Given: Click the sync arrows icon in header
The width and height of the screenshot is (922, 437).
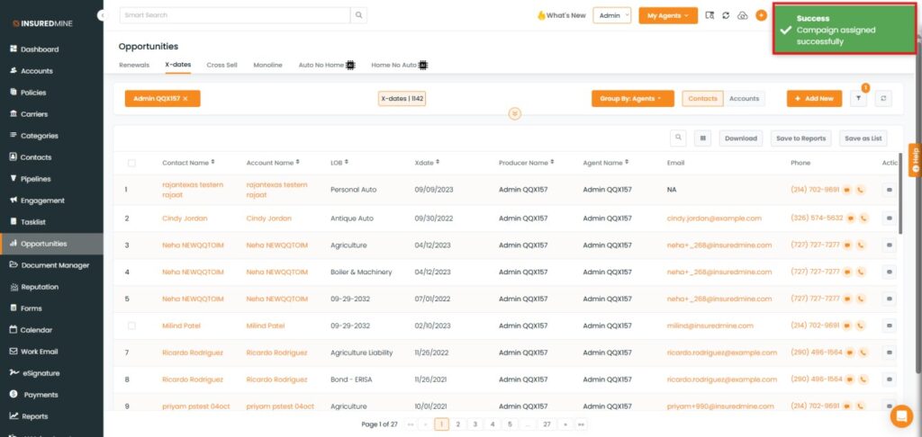Looking at the screenshot, I should tap(726, 15).
